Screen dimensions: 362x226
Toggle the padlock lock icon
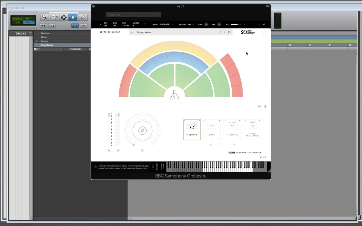[265, 106]
